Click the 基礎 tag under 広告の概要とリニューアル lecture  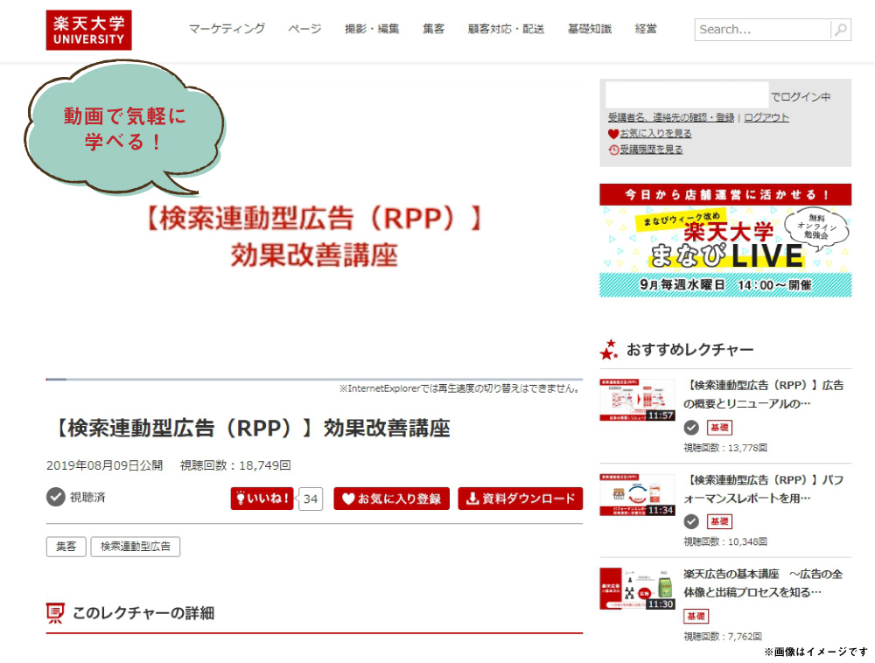(x=720, y=428)
